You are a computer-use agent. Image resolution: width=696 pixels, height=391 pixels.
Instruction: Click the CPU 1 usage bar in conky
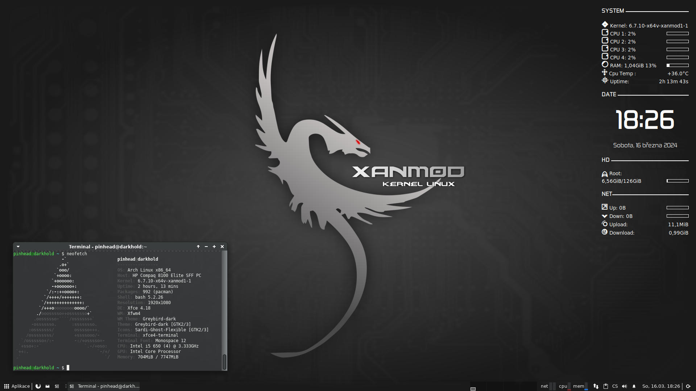(x=678, y=34)
